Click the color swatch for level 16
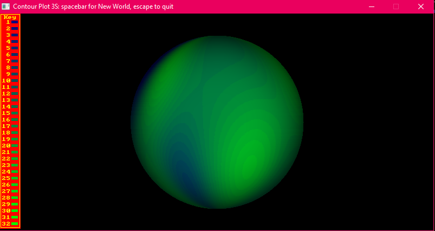This screenshot has width=435, height=231. [x=15, y=120]
